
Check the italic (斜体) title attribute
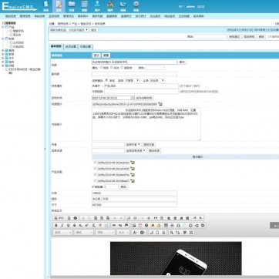(112, 67)
